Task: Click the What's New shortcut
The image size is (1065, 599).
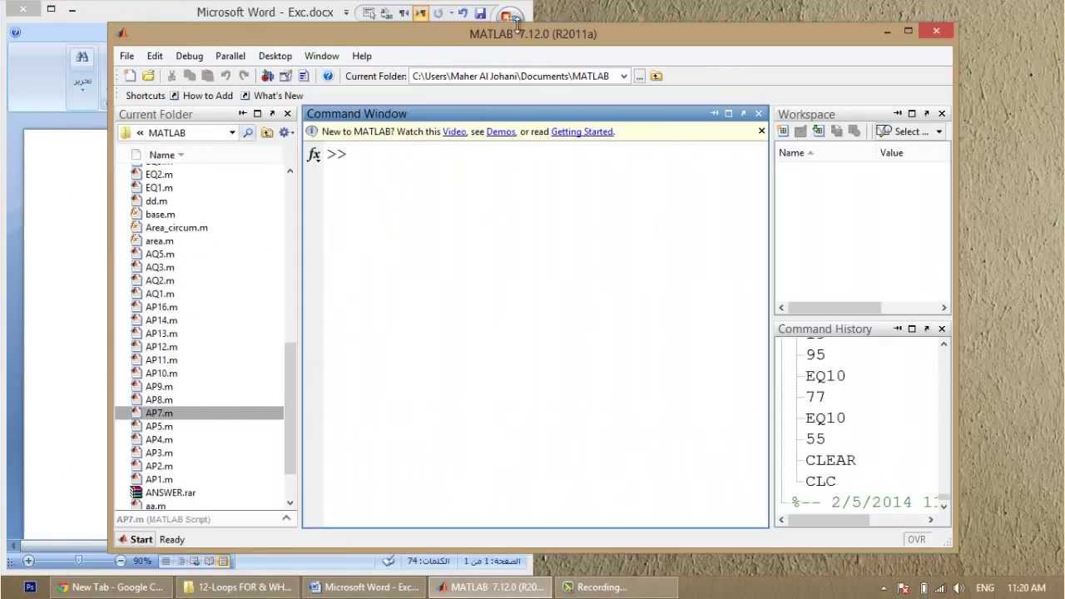Action: (271, 96)
